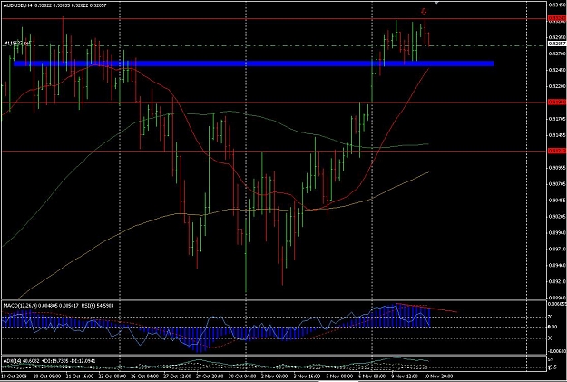Click the 19 Oct 2009 date label
This screenshot has height=382, width=567.
pyautogui.click(x=12, y=377)
